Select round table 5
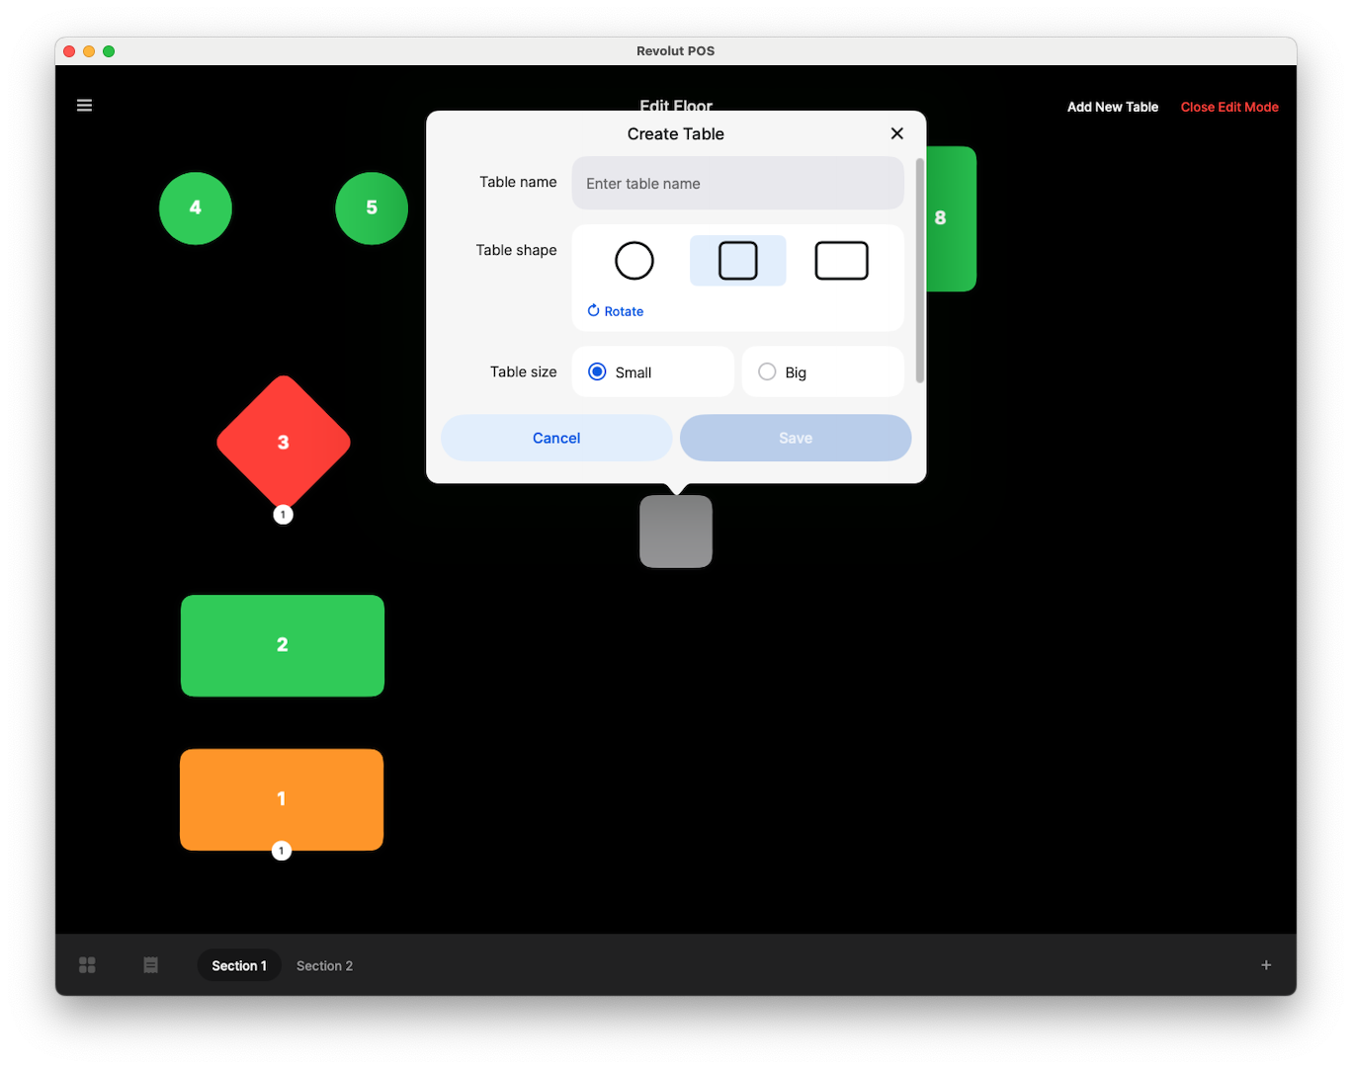The width and height of the screenshot is (1352, 1069). coord(372,208)
